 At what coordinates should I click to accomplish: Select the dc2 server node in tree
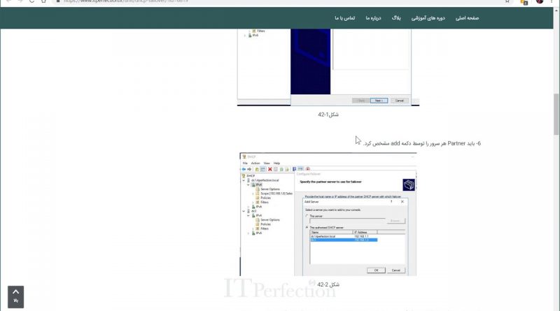(x=253, y=211)
